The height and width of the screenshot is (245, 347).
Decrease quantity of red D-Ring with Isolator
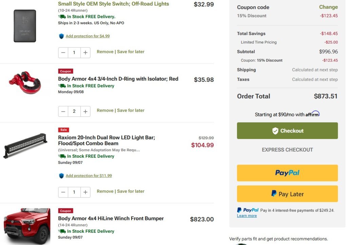click(63, 111)
